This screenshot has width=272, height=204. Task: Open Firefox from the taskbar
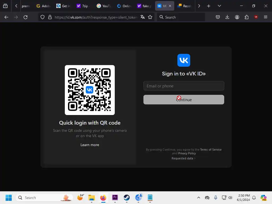103,198
